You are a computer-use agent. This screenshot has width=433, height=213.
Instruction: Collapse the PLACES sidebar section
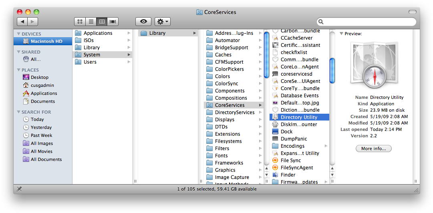point(18,70)
